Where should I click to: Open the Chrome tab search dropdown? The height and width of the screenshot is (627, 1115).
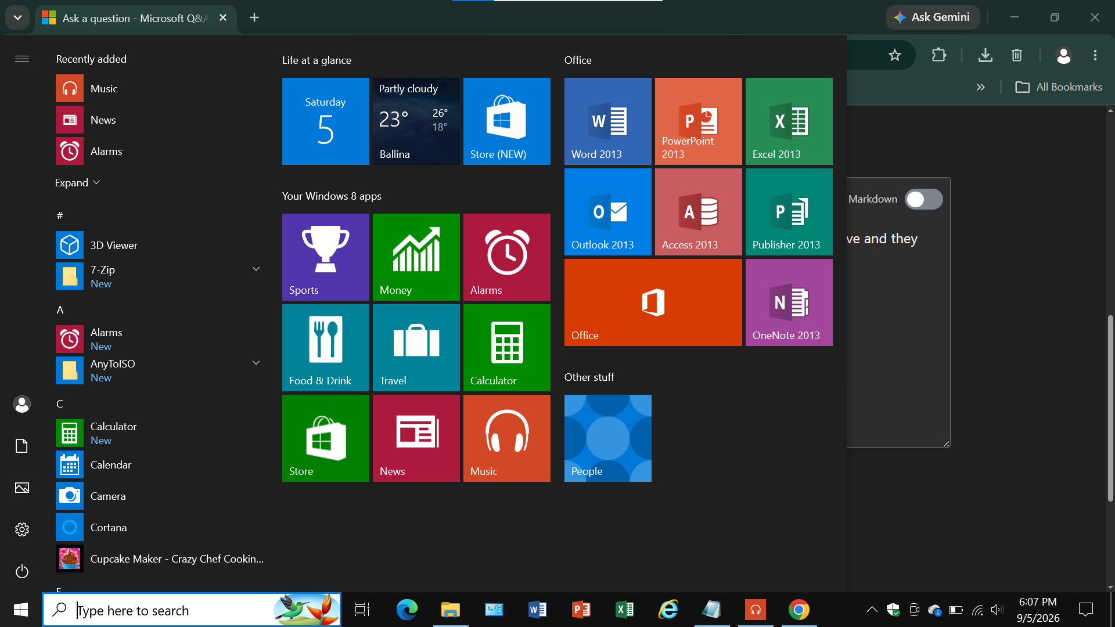point(17,17)
